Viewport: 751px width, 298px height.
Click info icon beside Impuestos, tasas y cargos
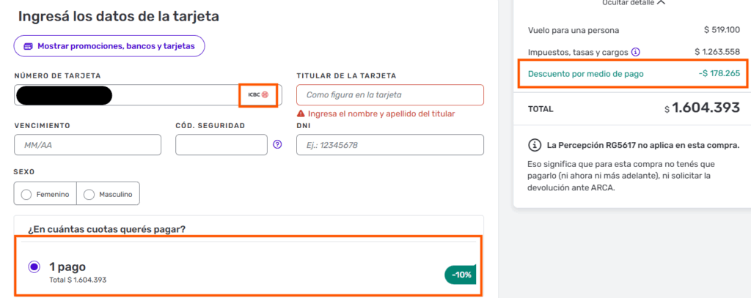click(636, 52)
